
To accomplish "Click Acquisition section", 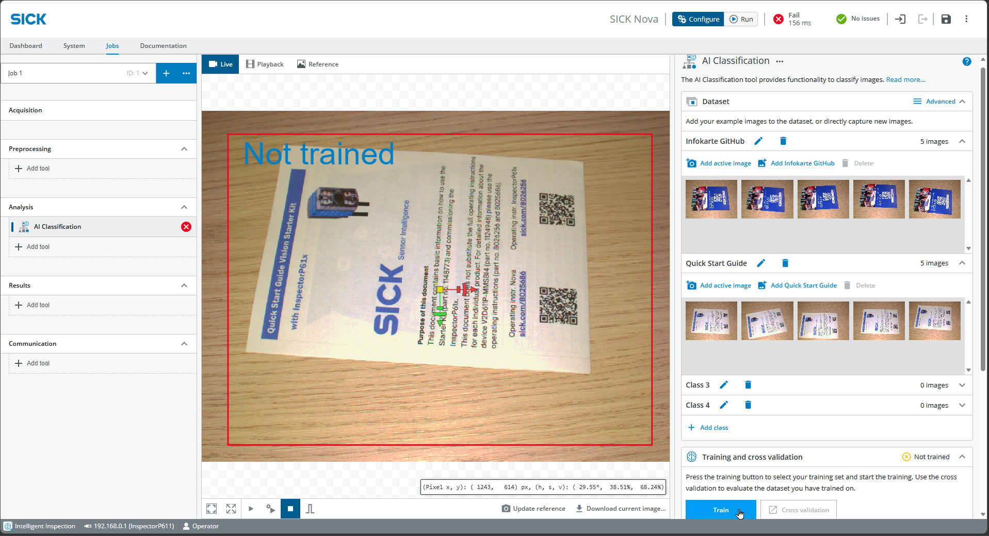I will pos(99,110).
